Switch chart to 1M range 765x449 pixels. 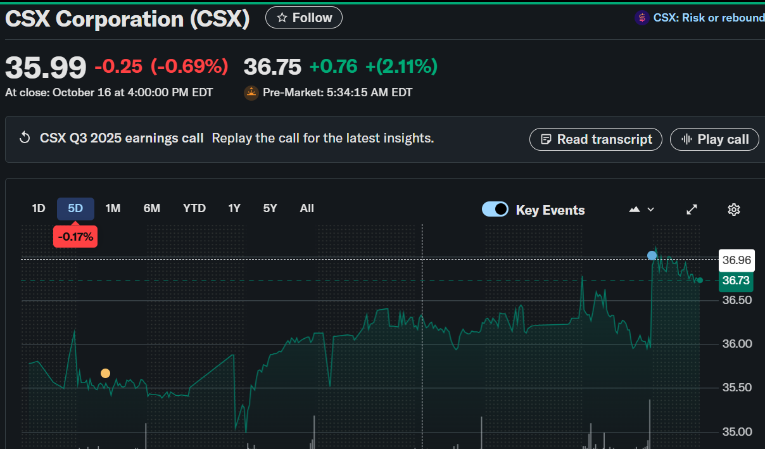pyautogui.click(x=113, y=208)
